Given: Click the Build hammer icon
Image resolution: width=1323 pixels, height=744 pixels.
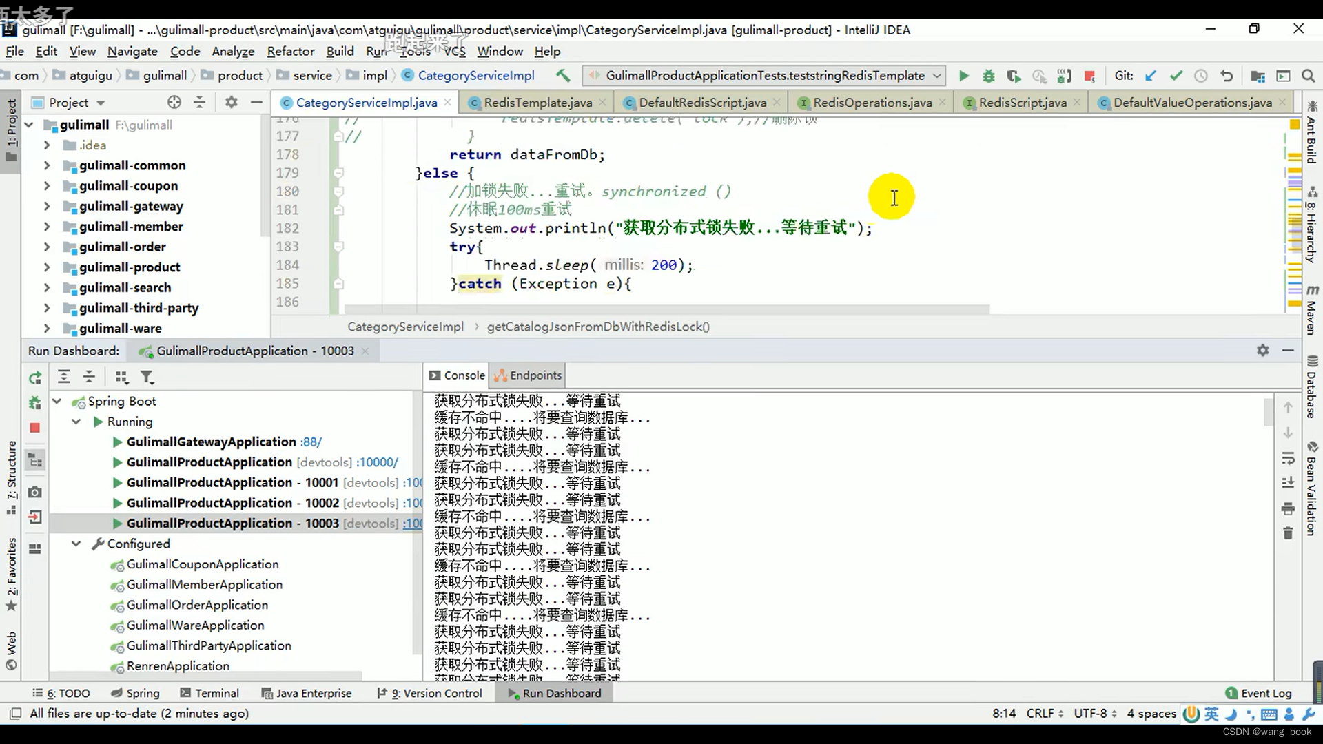Looking at the screenshot, I should [x=563, y=75].
